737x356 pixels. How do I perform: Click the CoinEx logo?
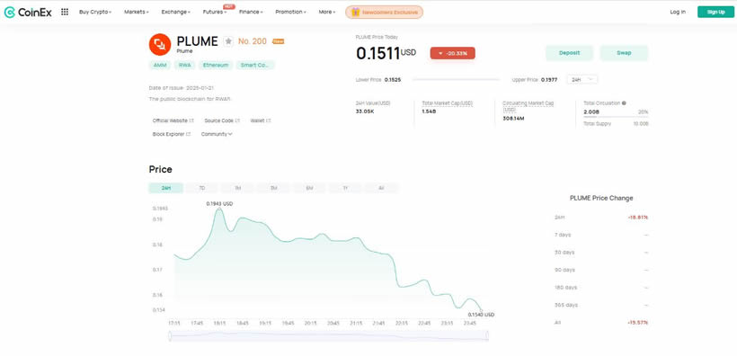tap(28, 13)
